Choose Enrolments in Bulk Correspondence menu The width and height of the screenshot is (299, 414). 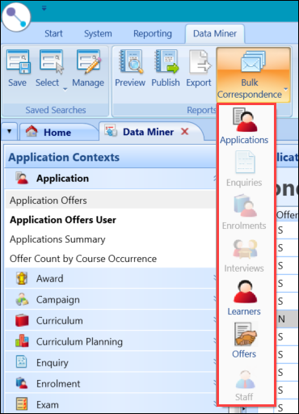point(244,212)
